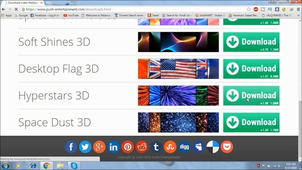Open the taskbar clock showing 3:16 AM
302x170 pixels.
pyautogui.click(x=291, y=166)
